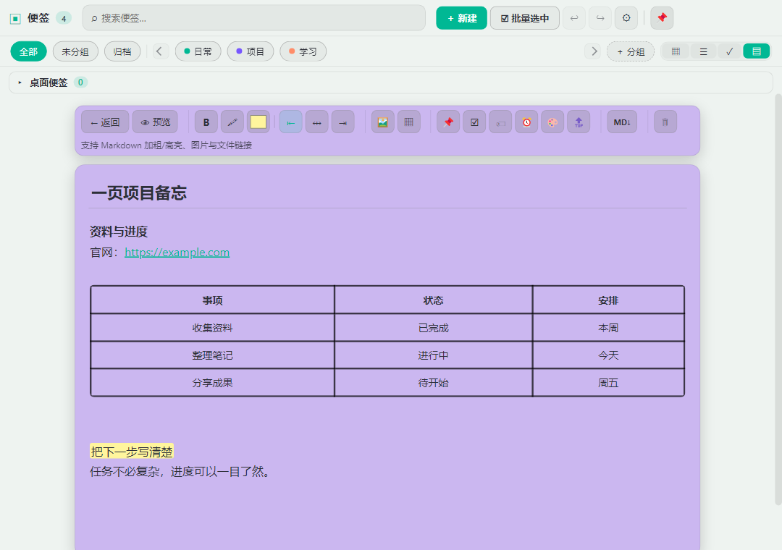Insert a checkbox todo item
Viewport: 782px width, 550px height.
[x=474, y=122]
